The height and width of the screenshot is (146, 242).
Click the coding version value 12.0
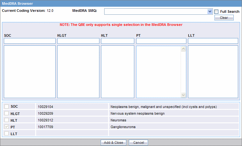50,11
